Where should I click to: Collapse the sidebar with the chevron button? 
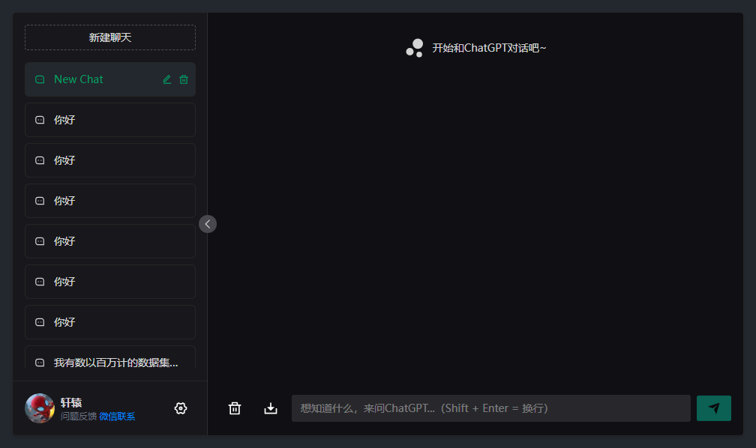pos(208,224)
